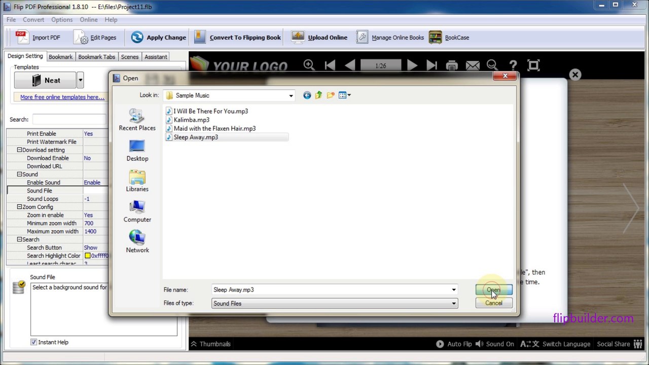Create a new folder in the Open dialog
Viewport: 649px width, 365px height.
coord(331,95)
